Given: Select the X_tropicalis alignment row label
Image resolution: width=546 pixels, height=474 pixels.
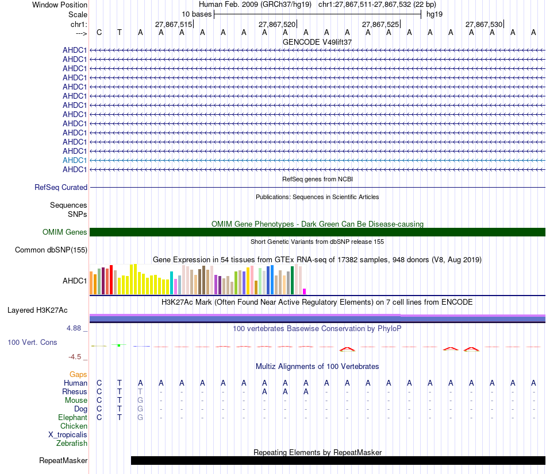Looking at the screenshot, I should point(68,435).
